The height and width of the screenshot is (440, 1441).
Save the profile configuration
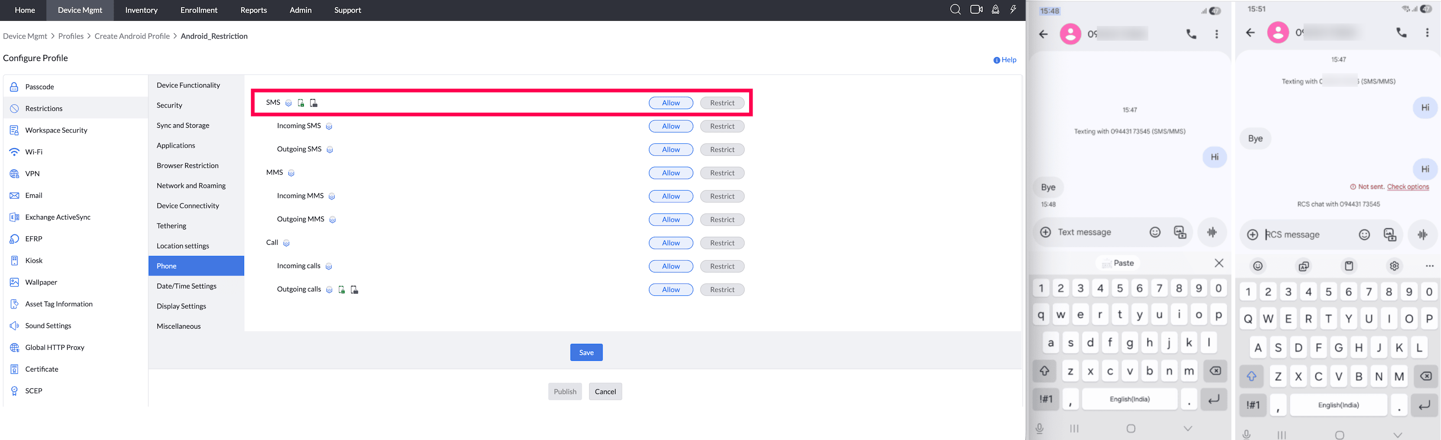coord(586,352)
